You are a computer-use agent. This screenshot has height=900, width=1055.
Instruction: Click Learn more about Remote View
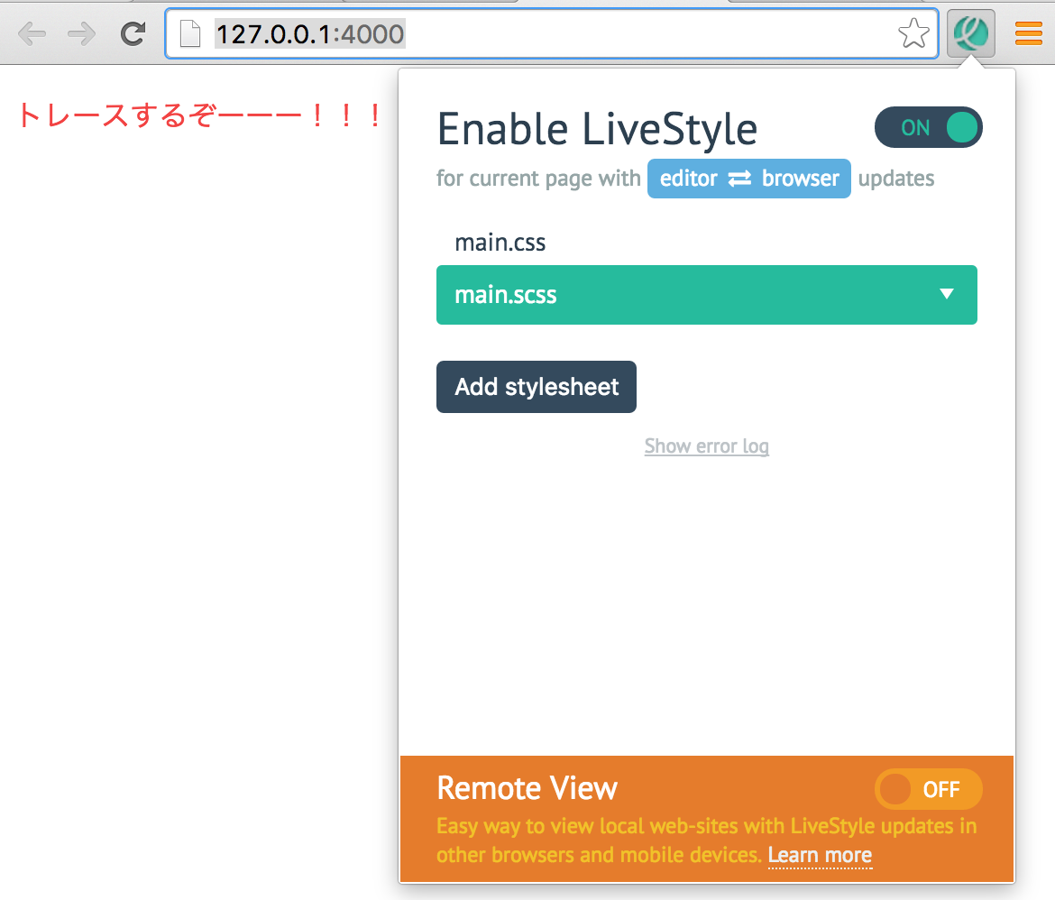(x=820, y=855)
